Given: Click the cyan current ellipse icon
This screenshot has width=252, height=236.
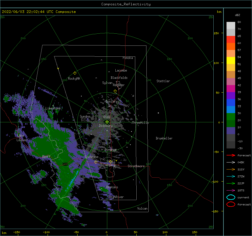Looking at the screenshot, I should click(x=231, y=197).
